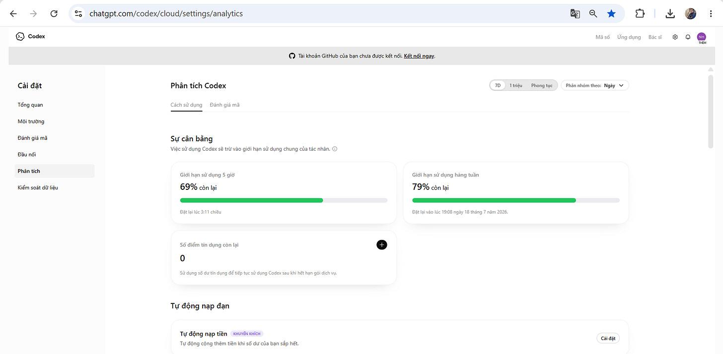Open the Phân nhóm theo Ngày dropdown
This screenshot has height=354, width=723.
595,85
